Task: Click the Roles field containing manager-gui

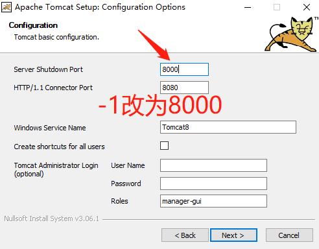Action: [x=213, y=201]
